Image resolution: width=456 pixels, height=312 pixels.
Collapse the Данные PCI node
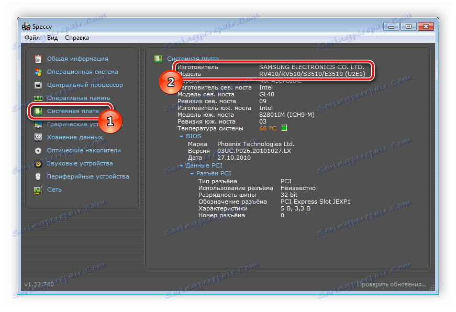click(182, 166)
